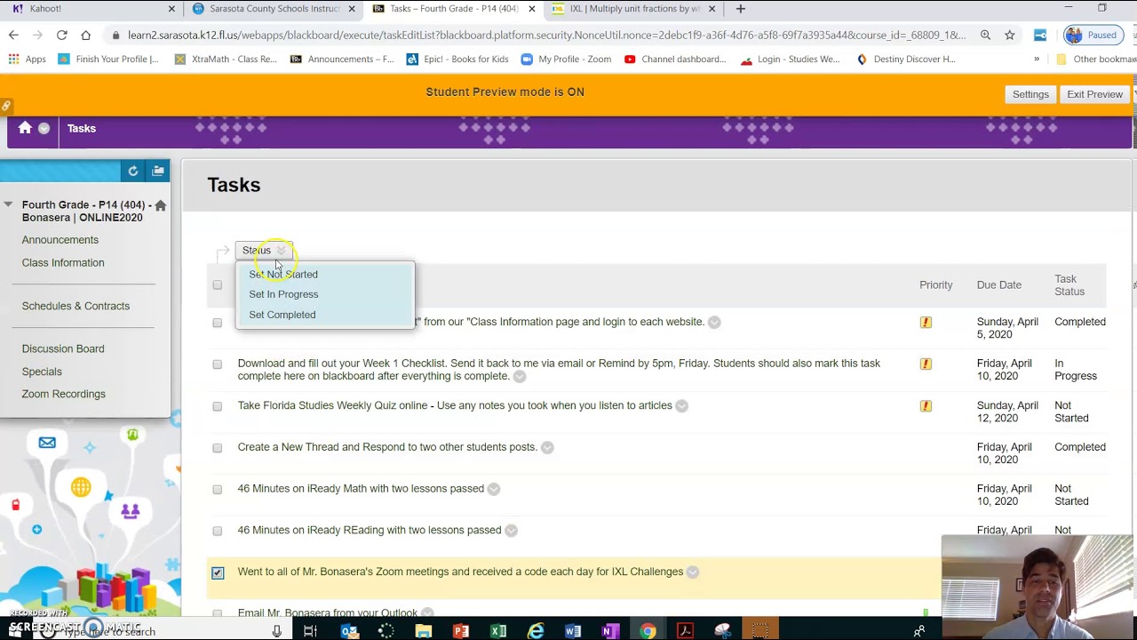Screen dimensions: 1137x640
Task: Toggle the select-all checkbox in task header
Action: [x=218, y=285]
